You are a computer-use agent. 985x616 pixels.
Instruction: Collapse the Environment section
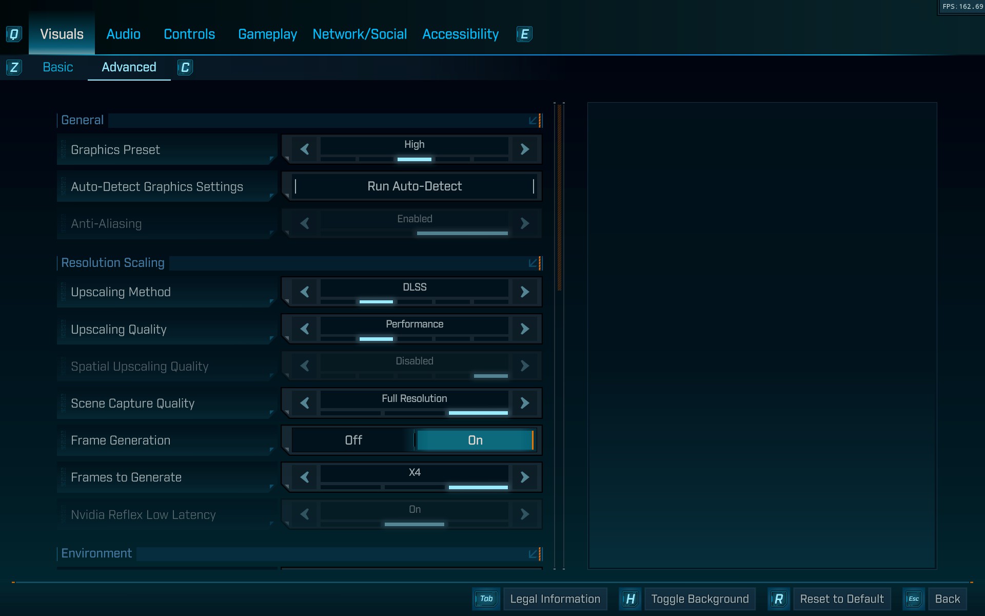[x=533, y=554]
